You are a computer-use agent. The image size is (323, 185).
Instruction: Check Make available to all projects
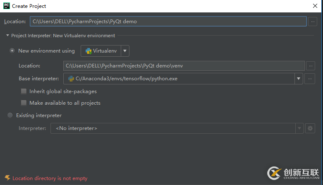(24, 103)
